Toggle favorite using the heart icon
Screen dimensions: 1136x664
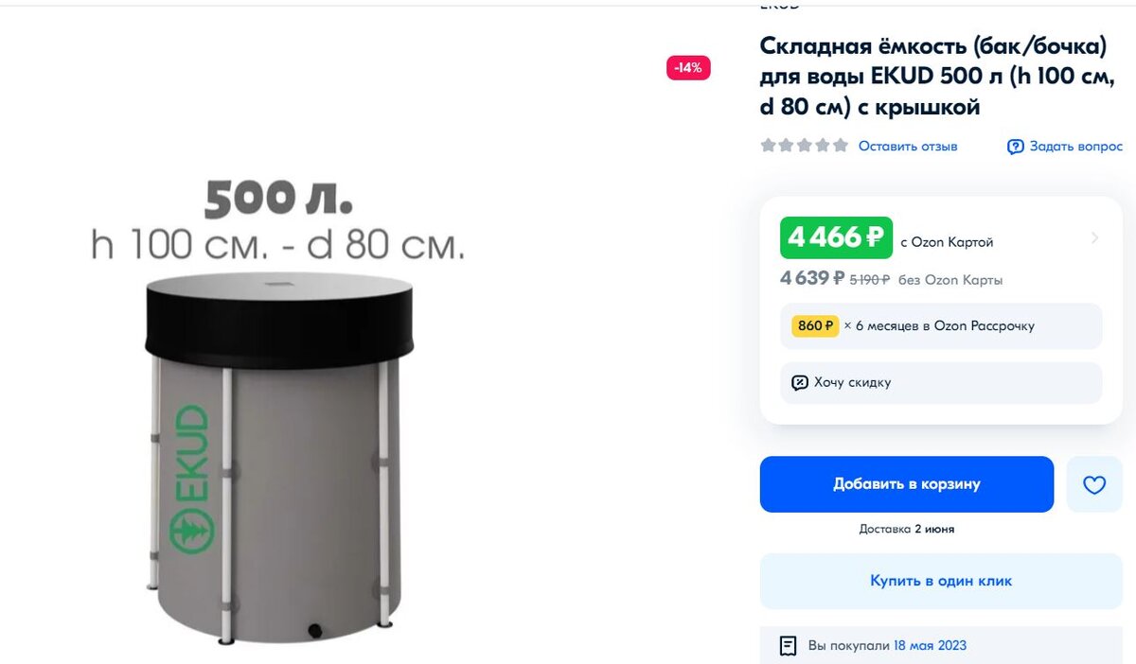point(1094,484)
